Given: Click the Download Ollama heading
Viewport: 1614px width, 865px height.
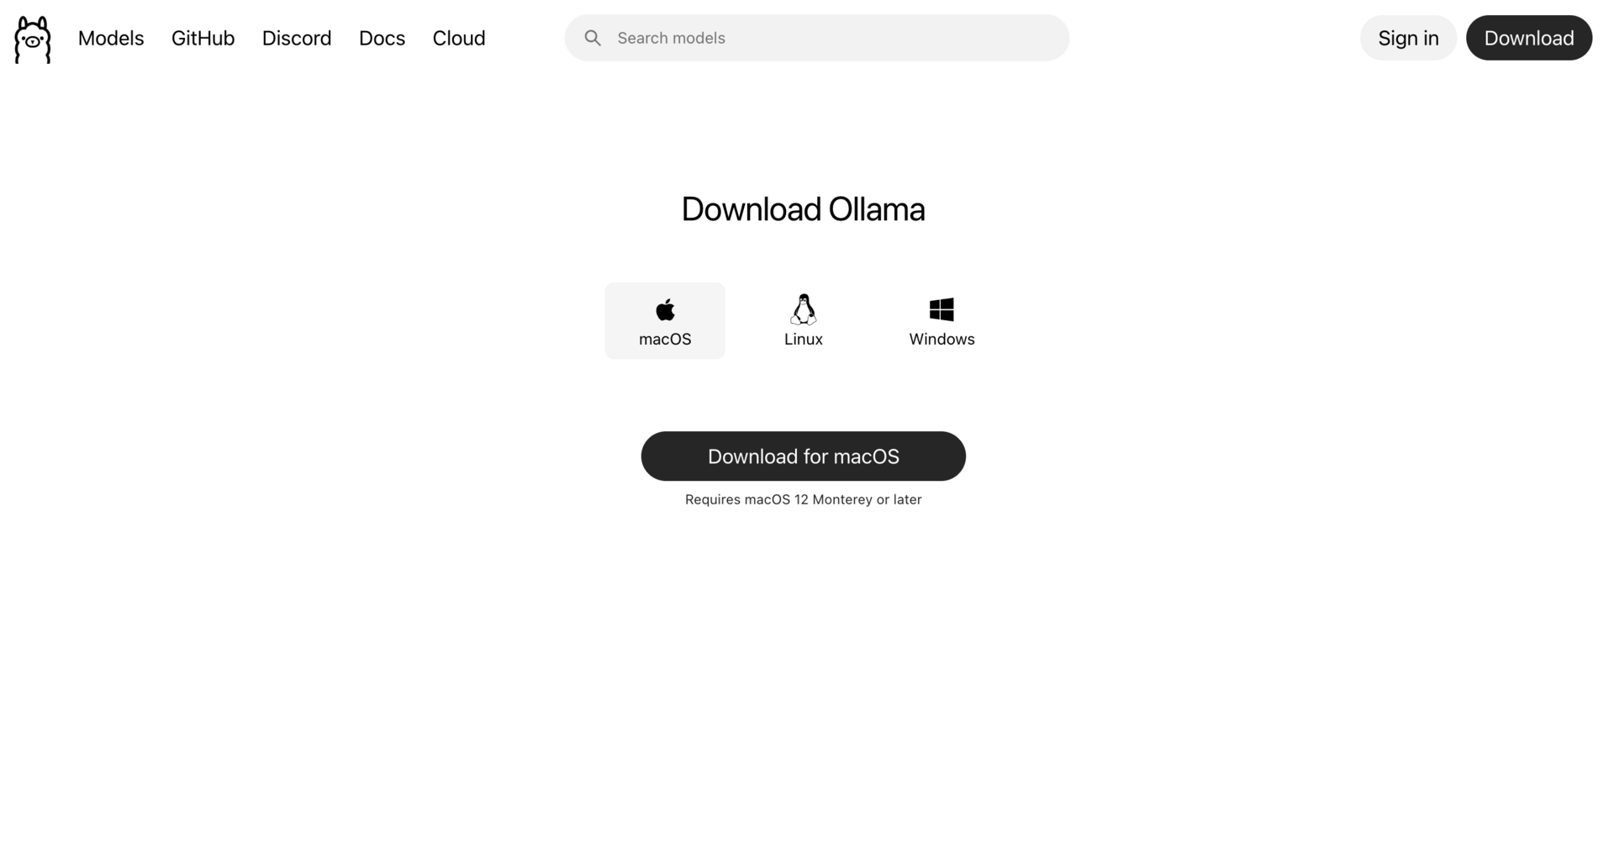Looking at the screenshot, I should point(804,209).
